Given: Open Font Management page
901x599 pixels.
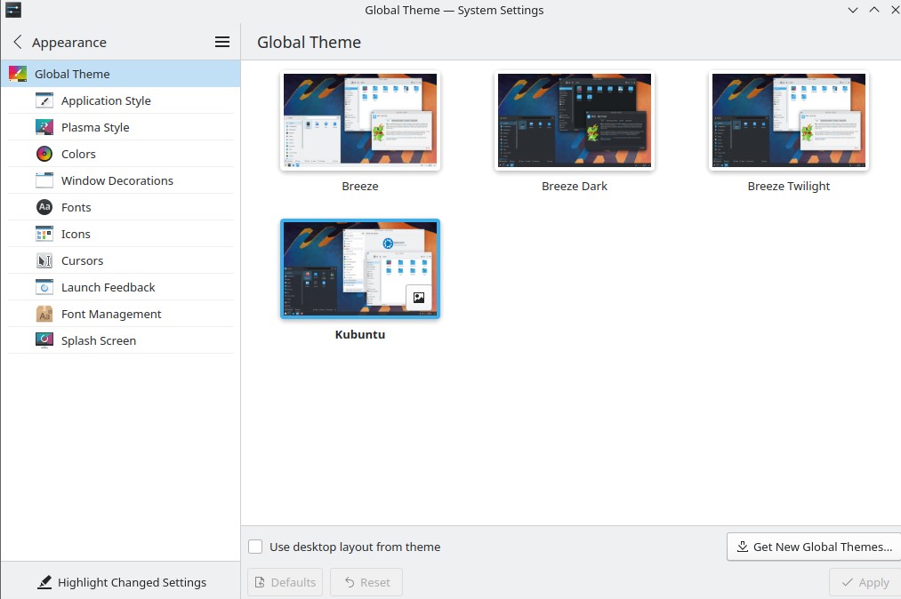Looking at the screenshot, I should coord(121,314).
